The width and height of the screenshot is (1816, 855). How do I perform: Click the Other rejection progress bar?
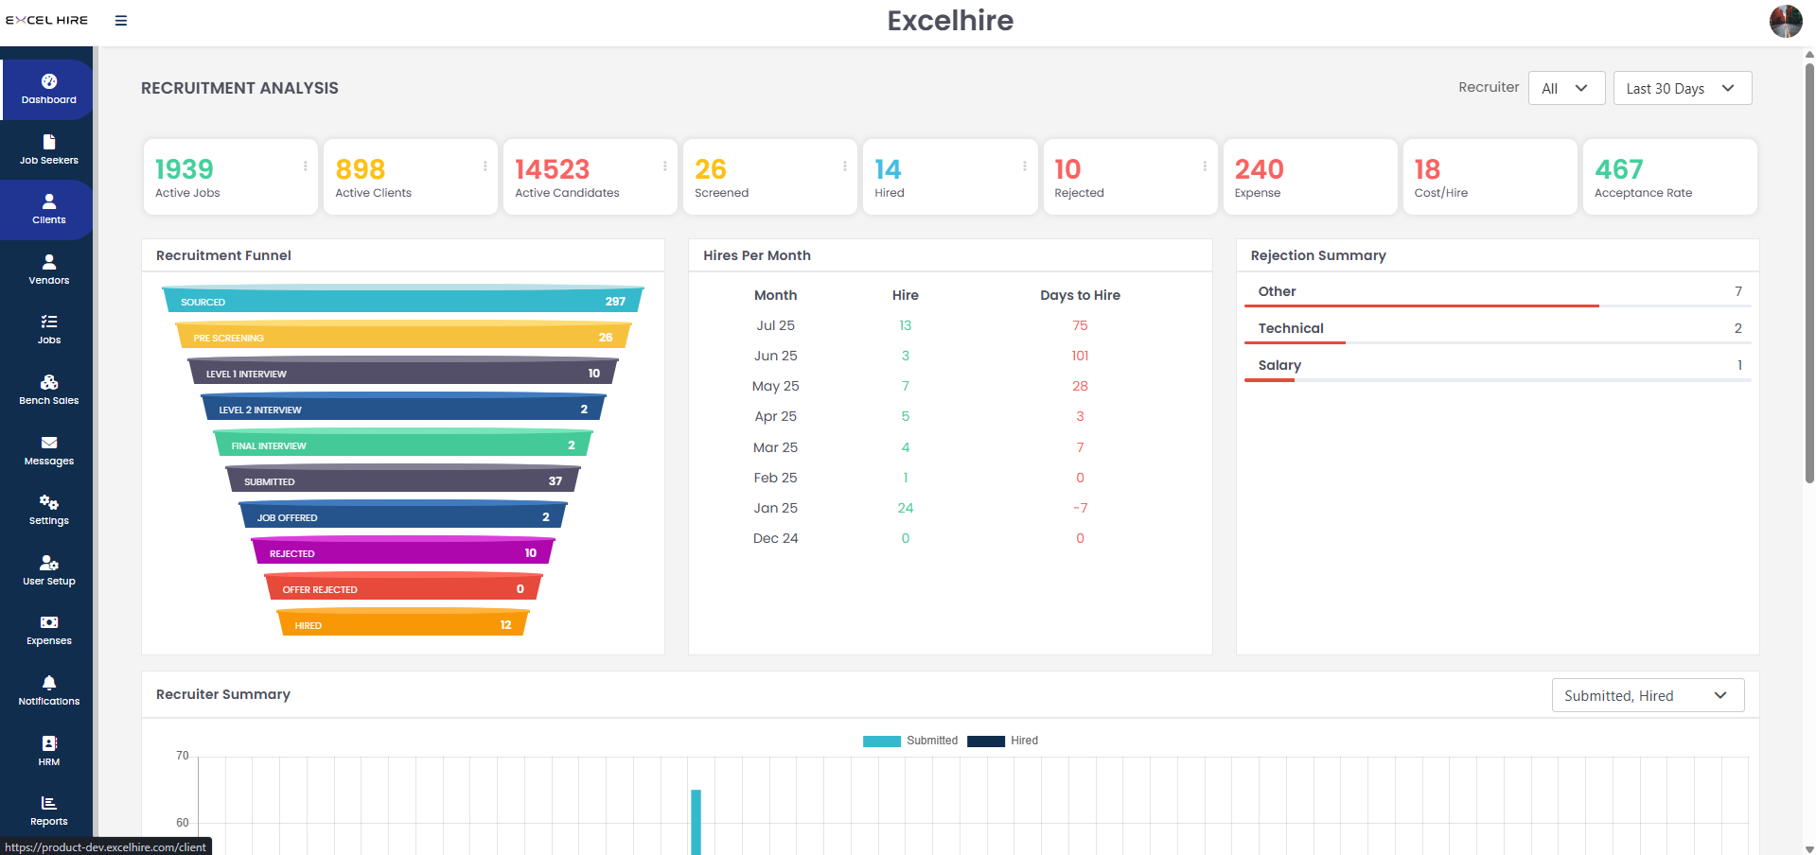point(1497,305)
